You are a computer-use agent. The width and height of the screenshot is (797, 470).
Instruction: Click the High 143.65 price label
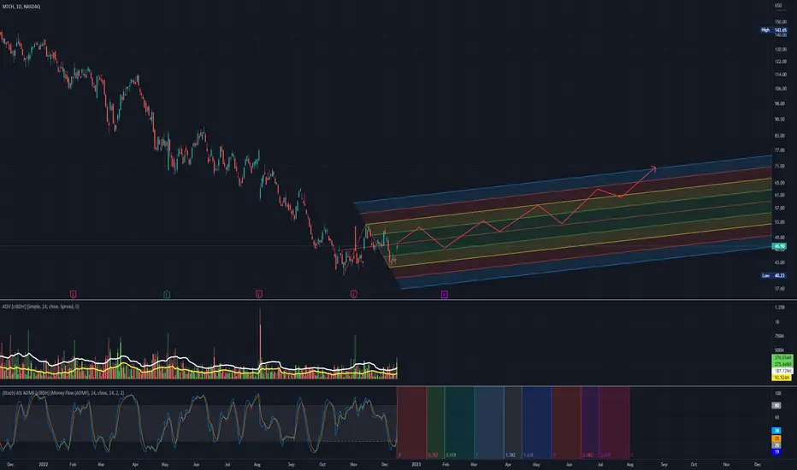click(x=774, y=31)
